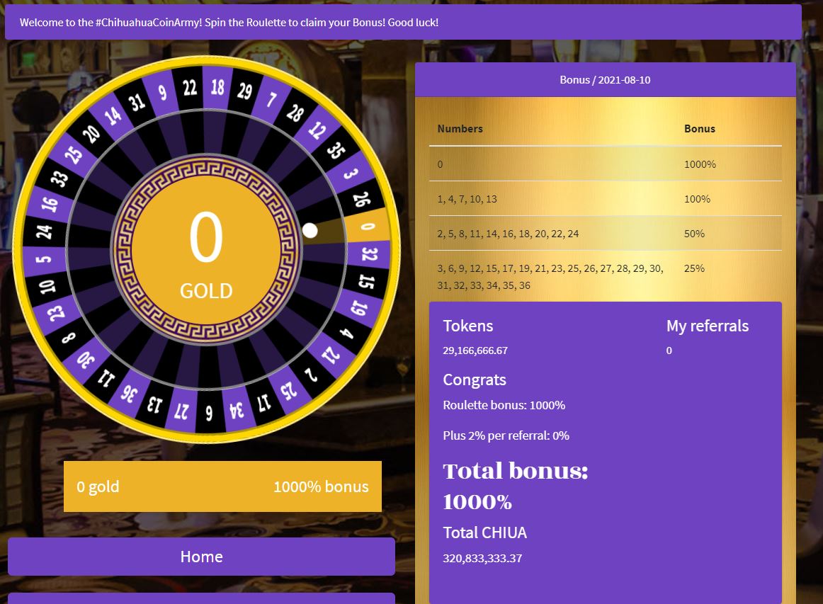Click number 15 on the roulette wheel
This screenshot has width=823, height=604.
(x=366, y=282)
